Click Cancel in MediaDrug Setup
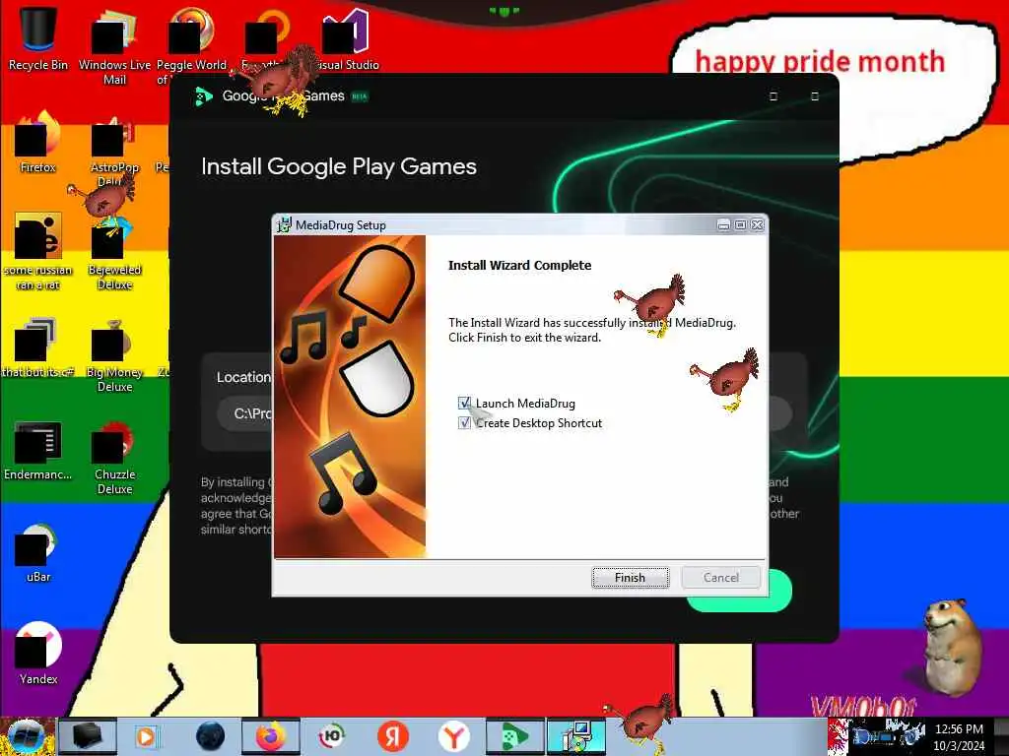The width and height of the screenshot is (1009, 756). pos(720,577)
